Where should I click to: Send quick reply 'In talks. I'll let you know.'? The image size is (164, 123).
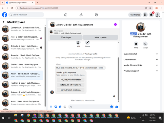click(x=71, y=85)
